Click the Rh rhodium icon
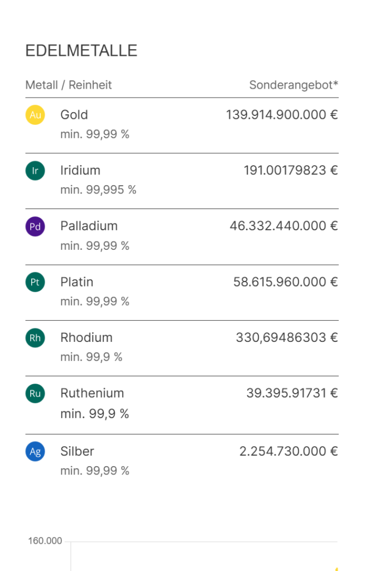Screen dimensions: 371x571 (x=35, y=338)
